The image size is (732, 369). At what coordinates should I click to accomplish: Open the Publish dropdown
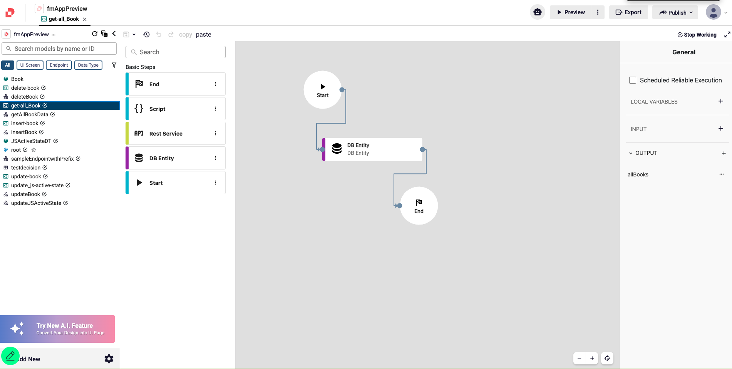point(676,12)
